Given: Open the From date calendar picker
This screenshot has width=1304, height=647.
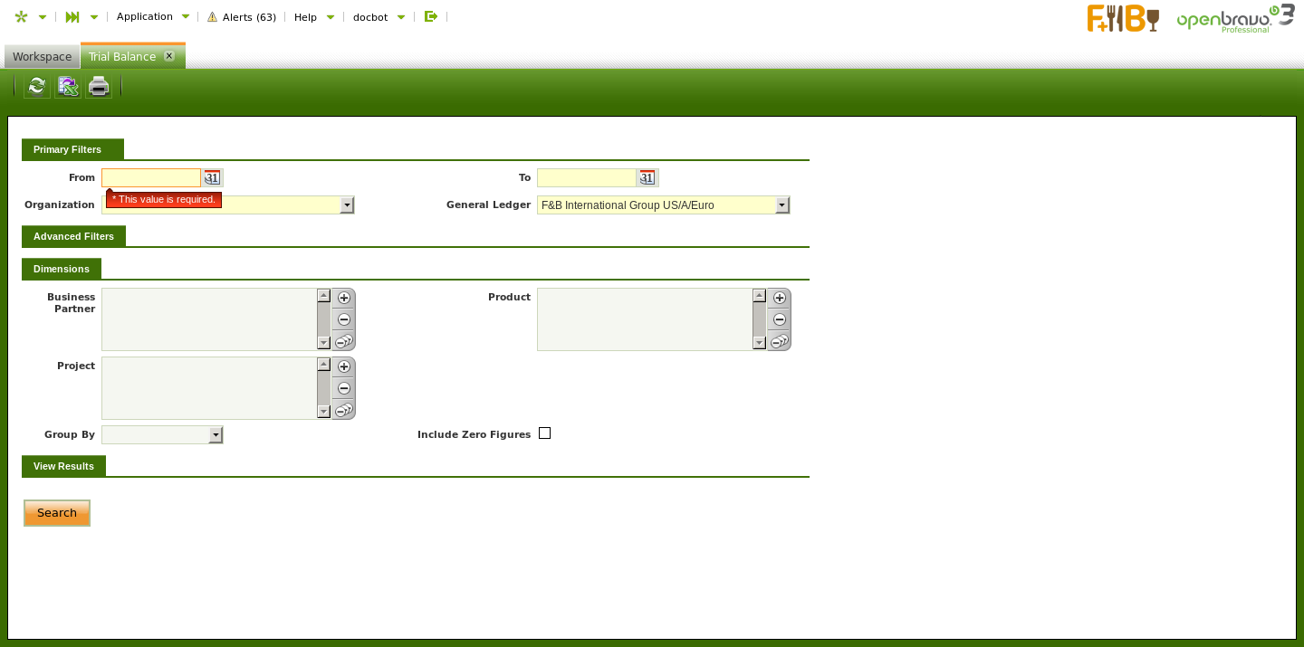Looking at the screenshot, I should (212, 178).
